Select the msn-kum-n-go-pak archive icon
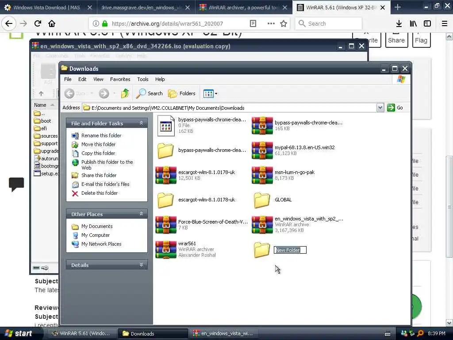This screenshot has width=453, height=340. tap(262, 175)
